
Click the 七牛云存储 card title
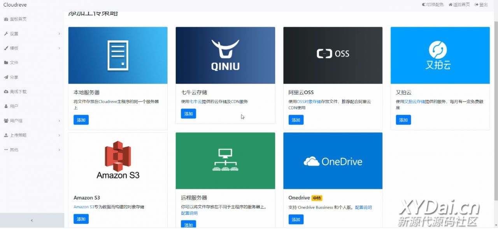(x=194, y=93)
